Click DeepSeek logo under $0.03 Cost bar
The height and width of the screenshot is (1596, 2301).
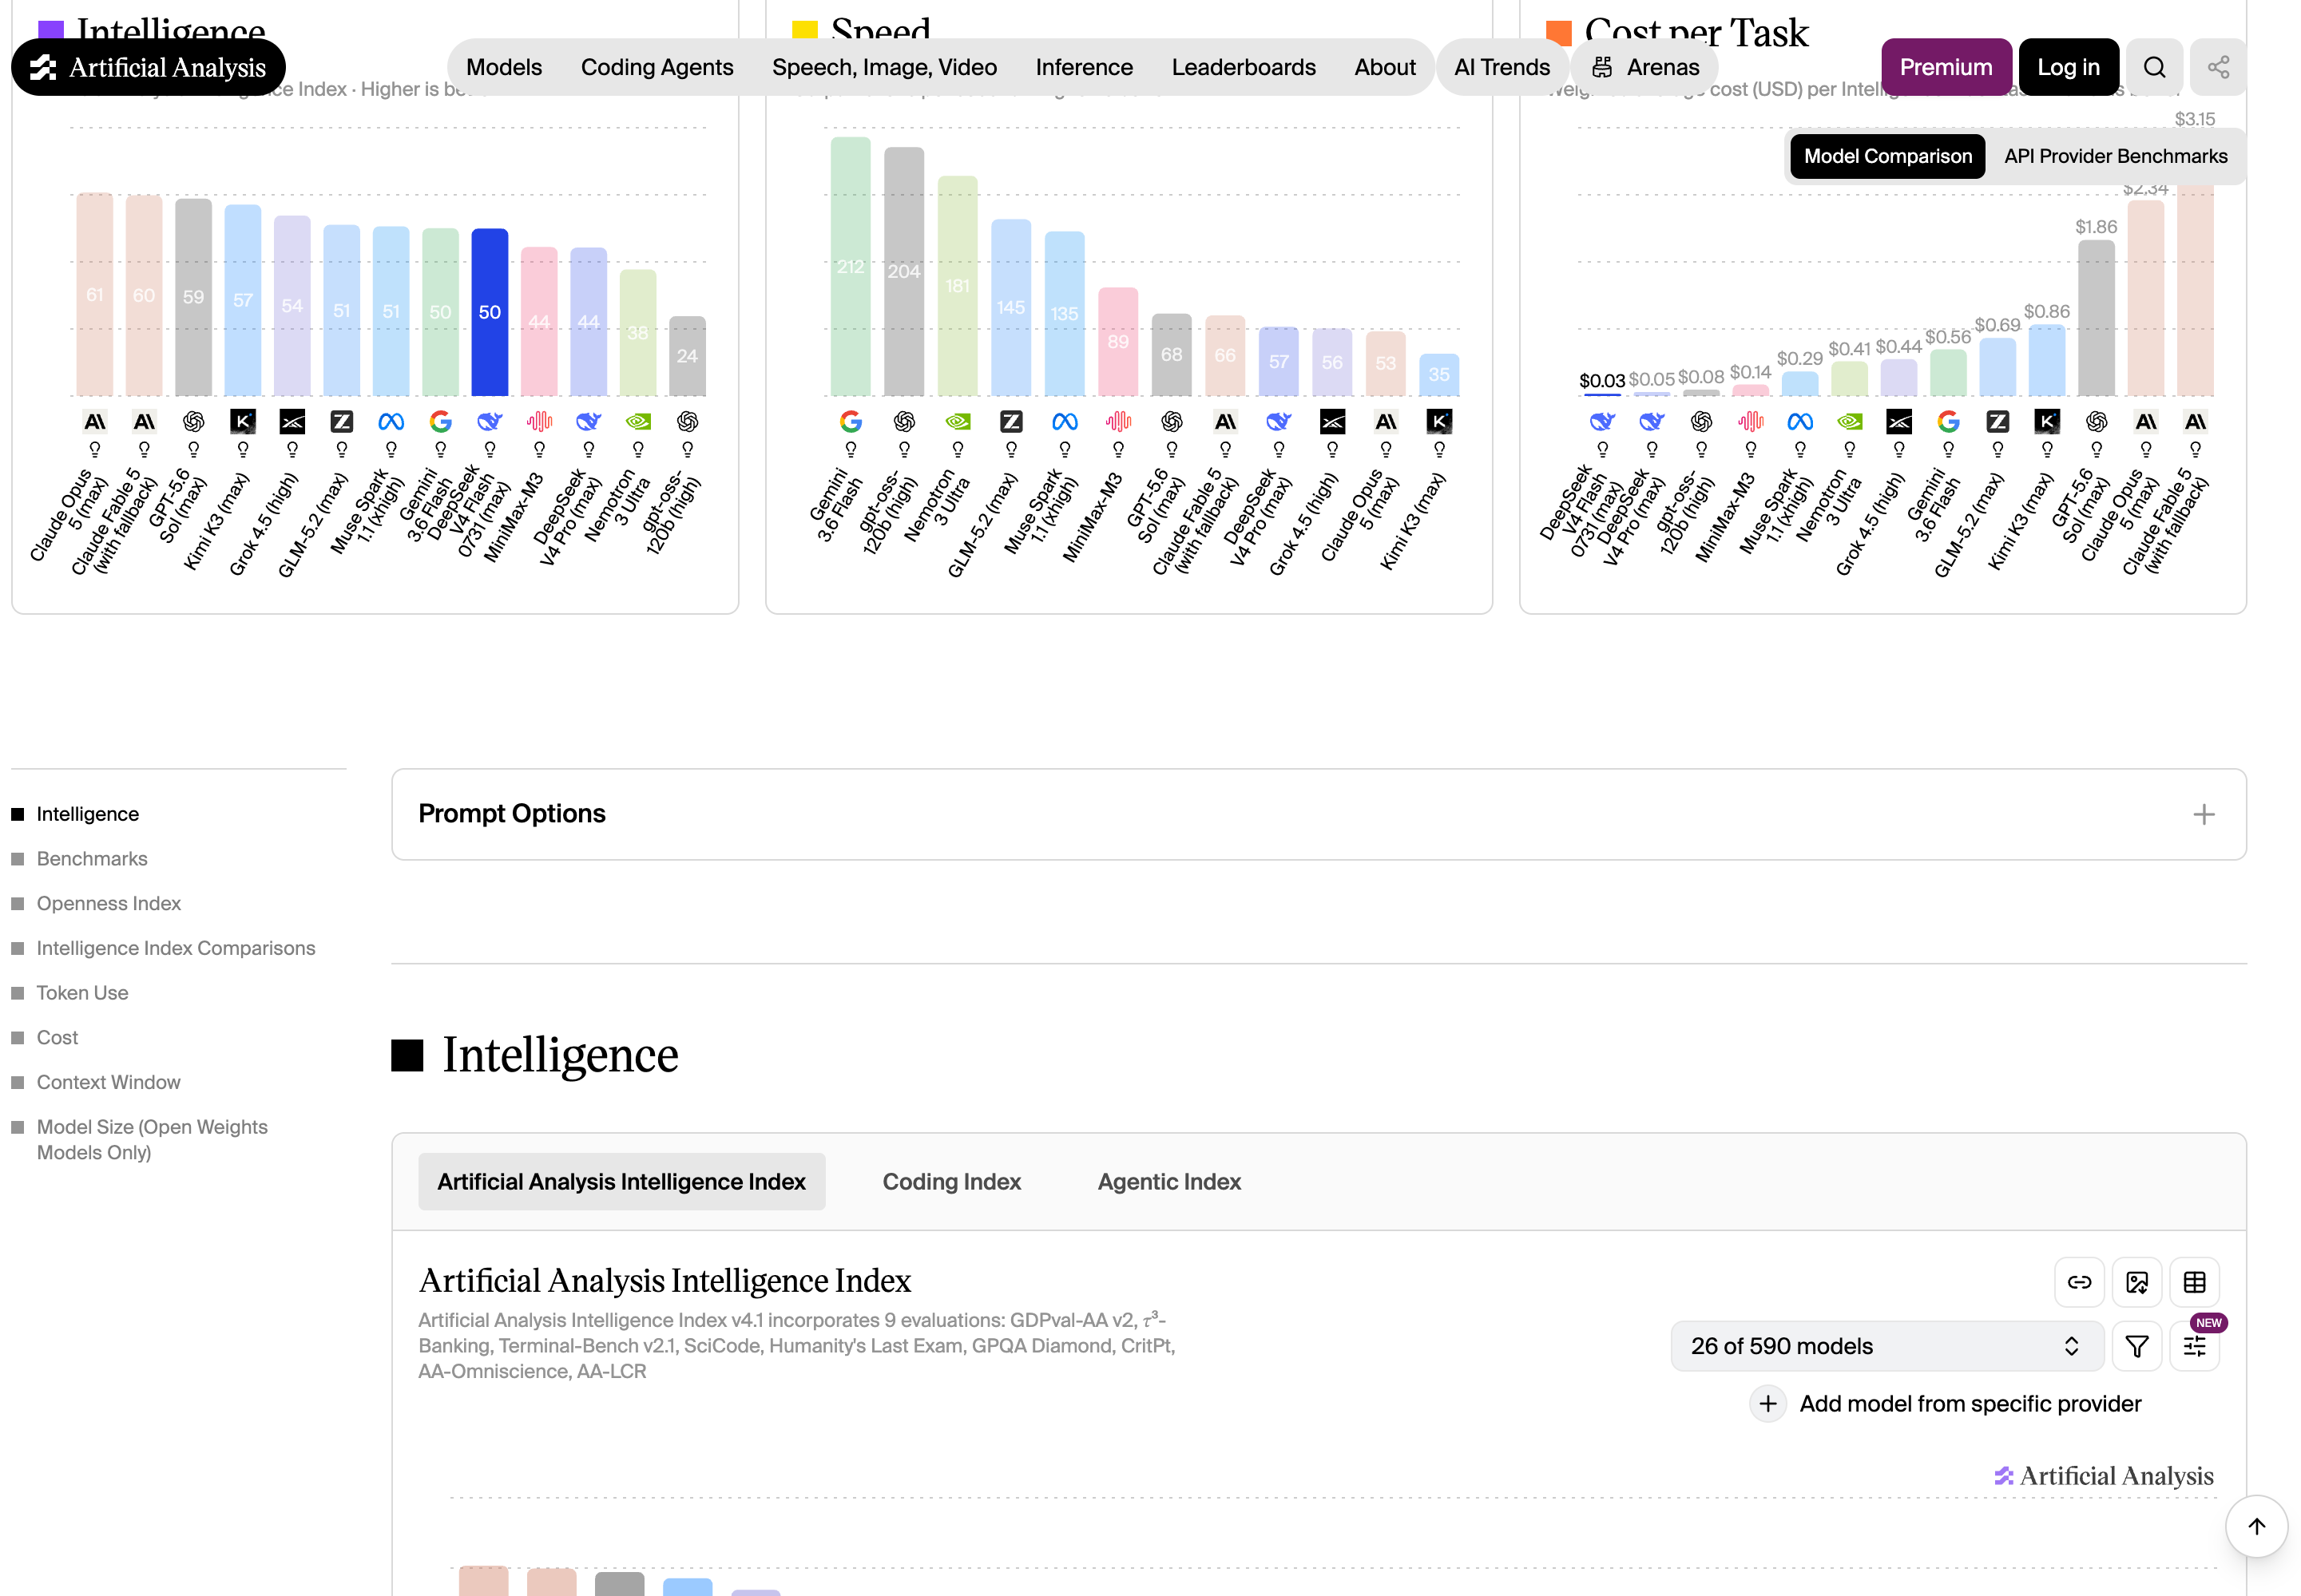click(x=1601, y=422)
